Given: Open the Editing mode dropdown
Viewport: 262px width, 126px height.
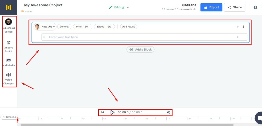Looking at the screenshot, I should [119, 7].
